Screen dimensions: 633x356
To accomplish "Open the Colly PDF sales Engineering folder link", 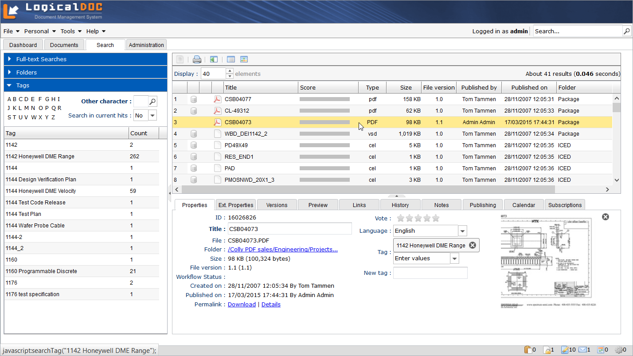I will click(283, 249).
